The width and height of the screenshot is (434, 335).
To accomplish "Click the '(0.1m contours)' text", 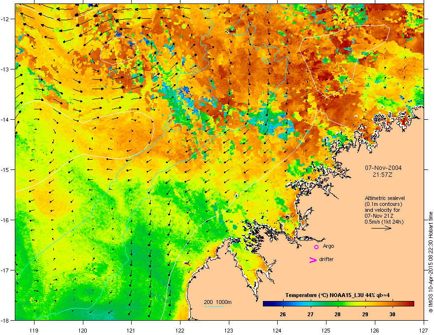I will [x=383, y=204].
